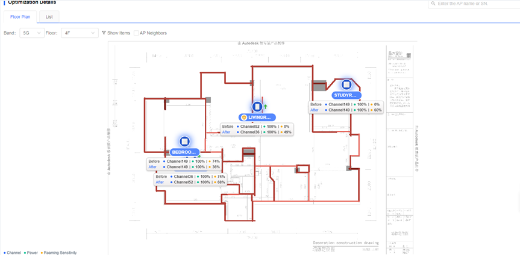Click the shield icon on LIVINGR label
520x255 pixels.
tap(244, 118)
